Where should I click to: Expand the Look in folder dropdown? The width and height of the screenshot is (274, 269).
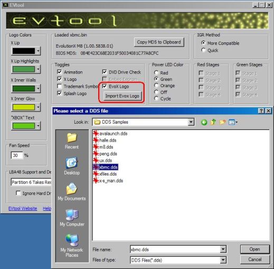pos(191,122)
